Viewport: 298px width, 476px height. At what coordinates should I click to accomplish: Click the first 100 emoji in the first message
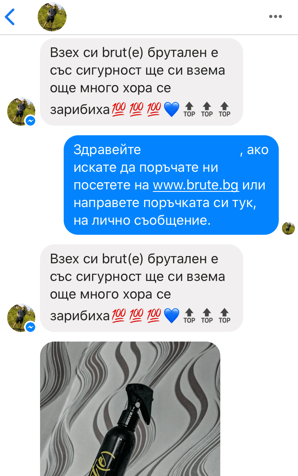coord(119,109)
